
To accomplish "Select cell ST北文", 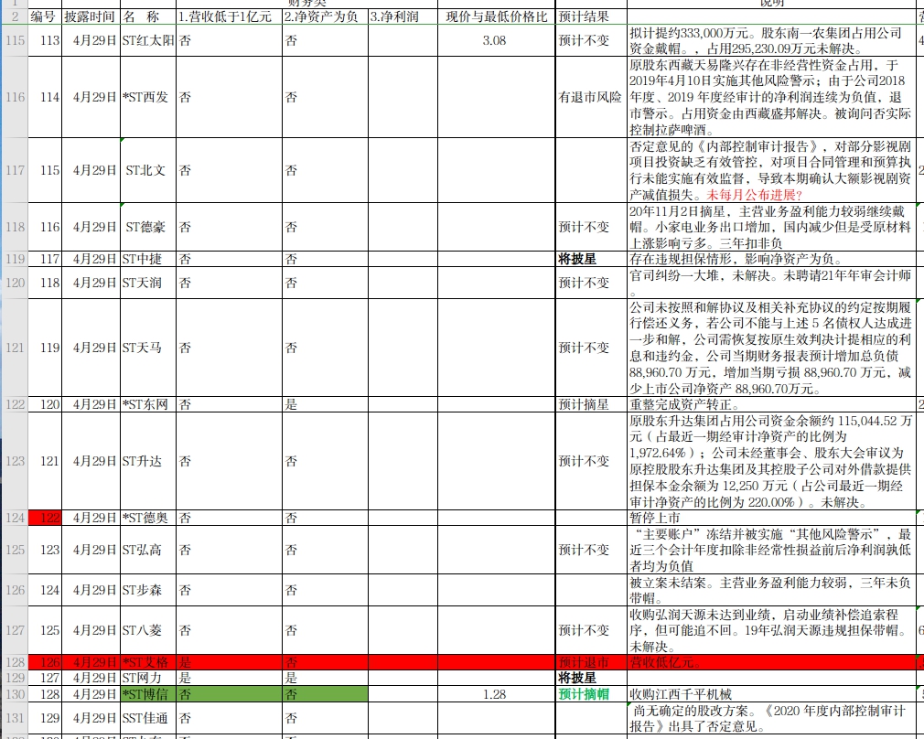I will tap(148, 170).
